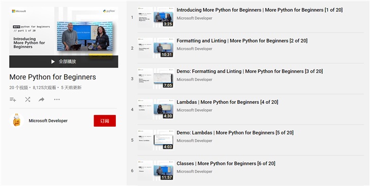The height and width of the screenshot is (186, 370).
Task: Open thumbnail of video 1 with 3:25 duration
Action: [156, 17]
